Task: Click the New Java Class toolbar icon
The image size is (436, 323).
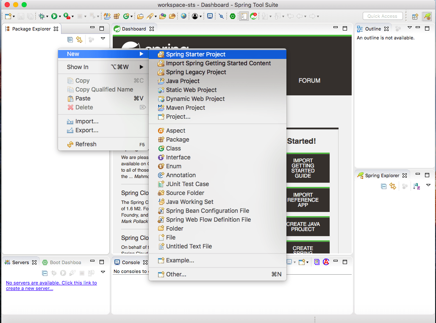Action: (126, 16)
